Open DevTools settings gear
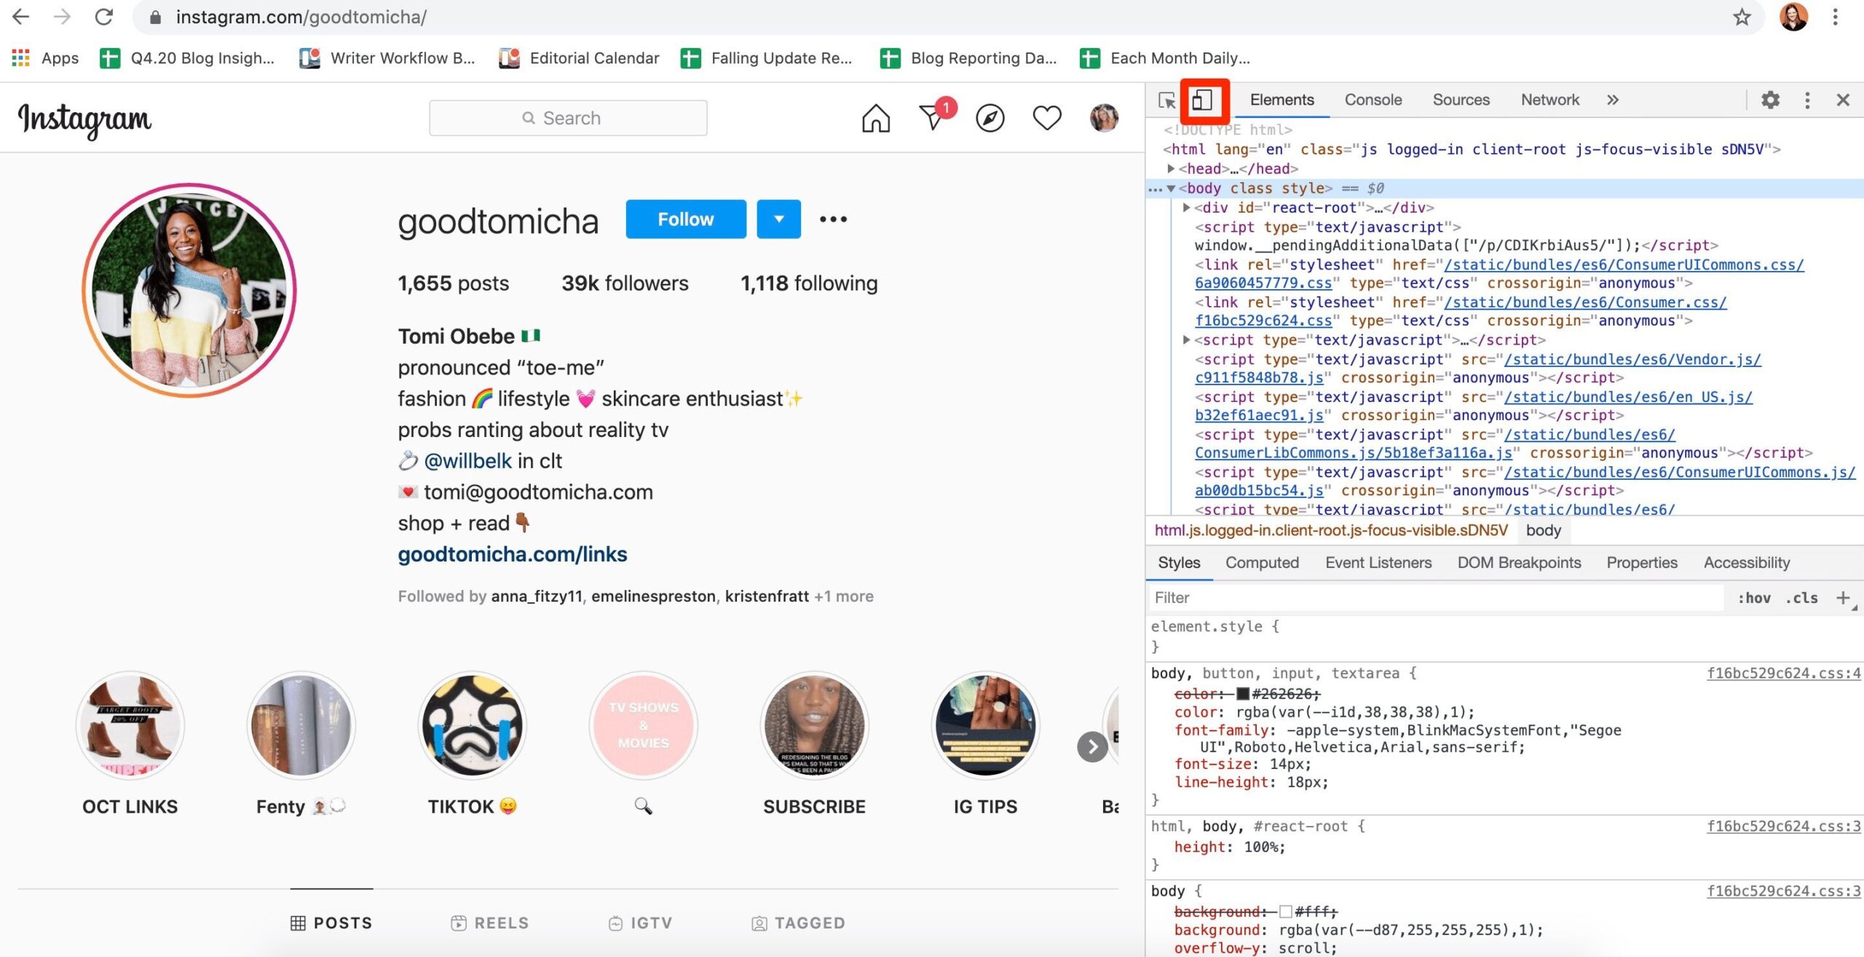Viewport: 1864px width, 957px height. 1770,100
